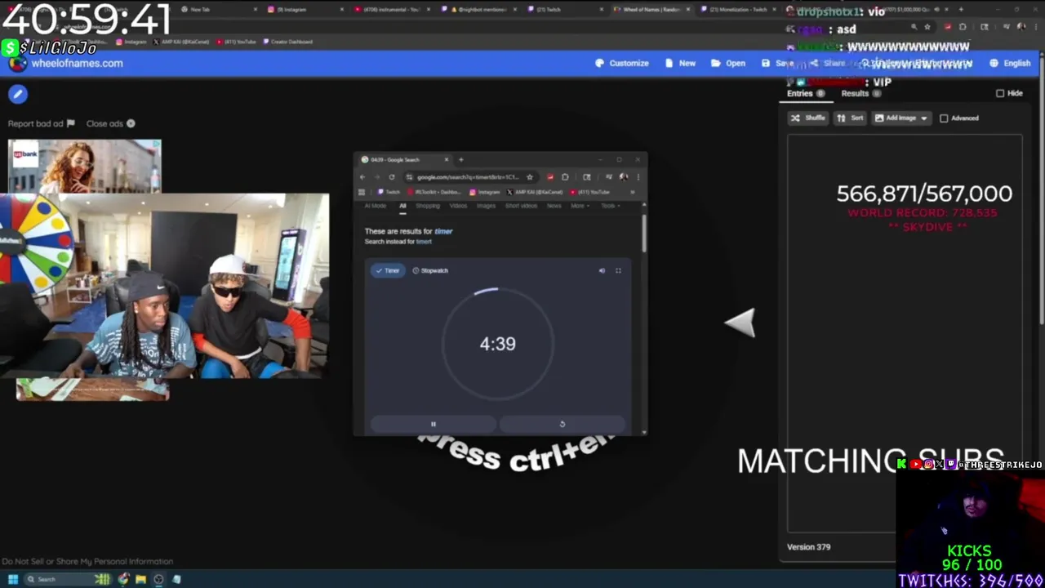
Task: Open the Chrome three-dot menu in timer window
Action: coord(638,177)
